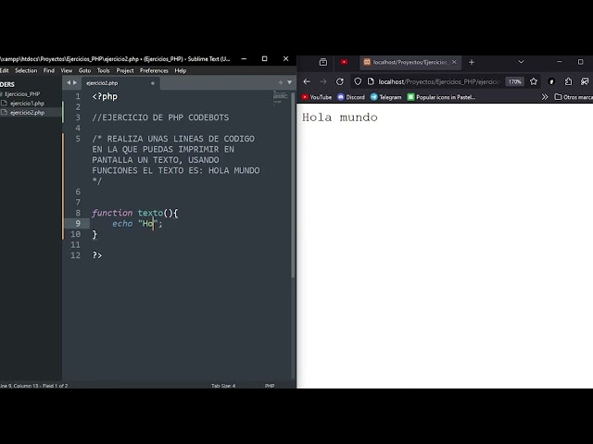Open the Telegram bookmark
593x444 pixels.
pos(385,97)
